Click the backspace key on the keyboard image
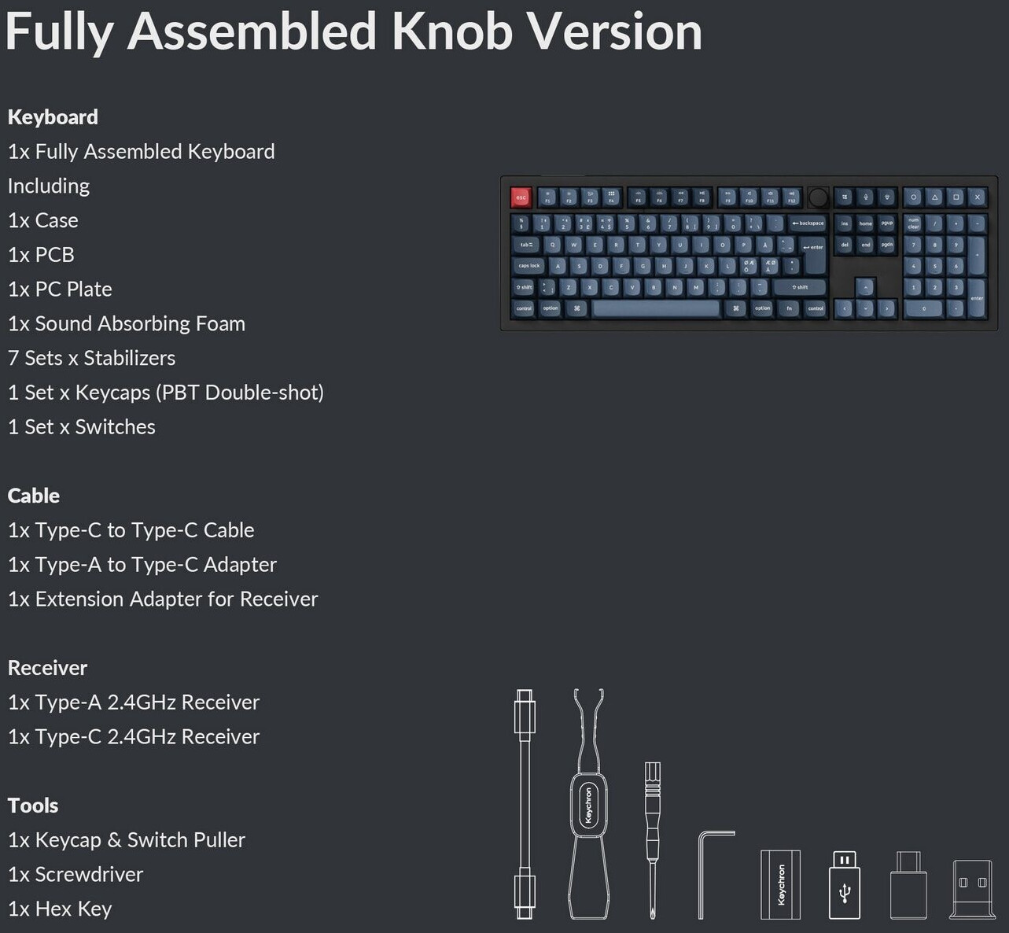Image resolution: width=1009 pixels, height=933 pixels. point(808,223)
